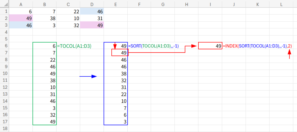Click red-boxed cell I6 showing 49
Image resolution: width=297 pixels, height=132 pixels.
tap(210, 46)
